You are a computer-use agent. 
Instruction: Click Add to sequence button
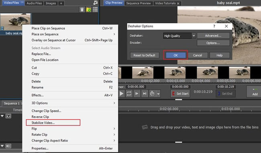[255, 92]
